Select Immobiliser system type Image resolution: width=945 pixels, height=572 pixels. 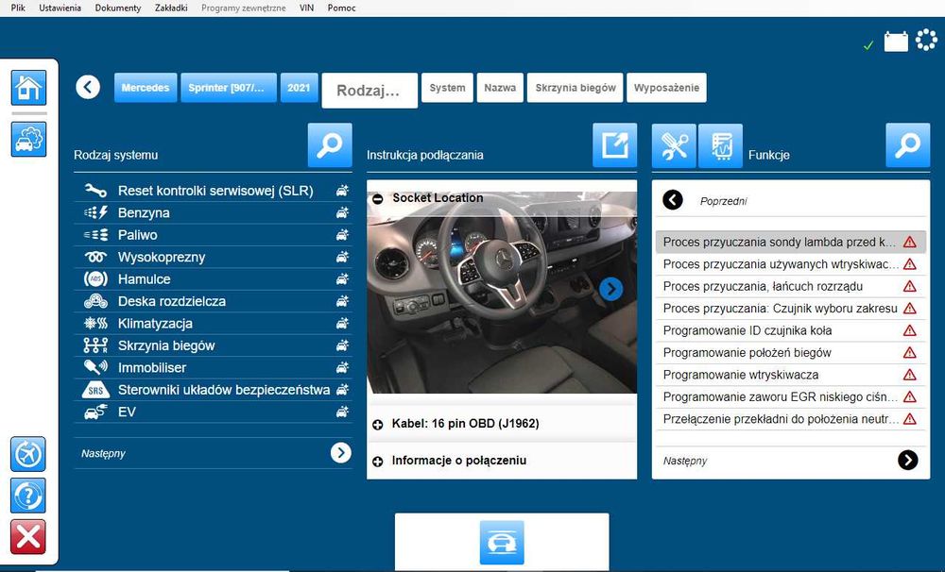click(213, 368)
